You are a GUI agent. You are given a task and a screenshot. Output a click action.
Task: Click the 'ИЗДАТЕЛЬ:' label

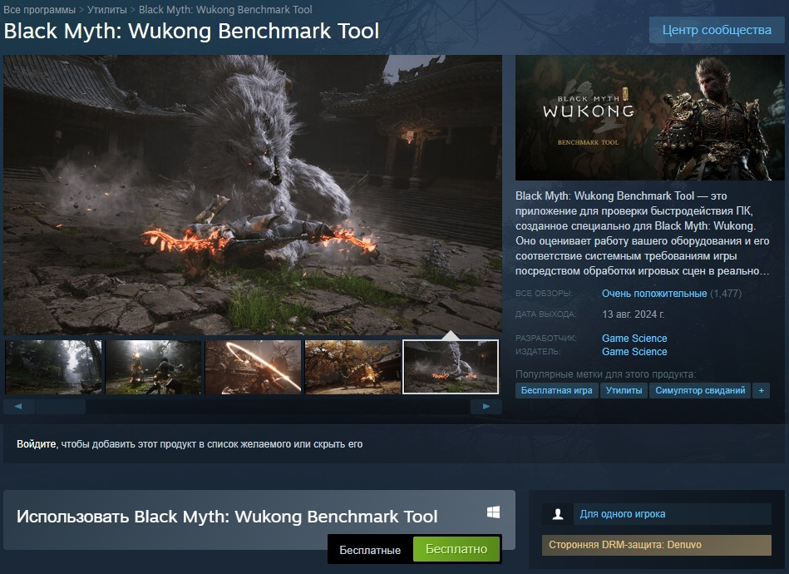coord(538,351)
